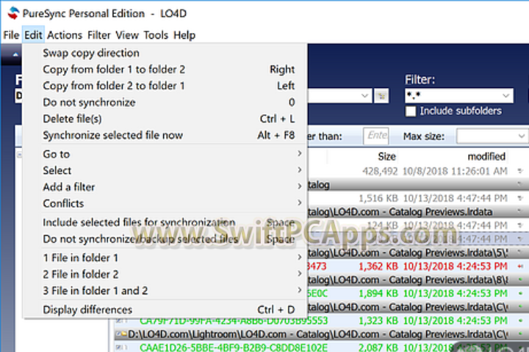The image size is (529, 352).
Task: Select Copy from folder 1 to folder 2
Action: (165, 70)
